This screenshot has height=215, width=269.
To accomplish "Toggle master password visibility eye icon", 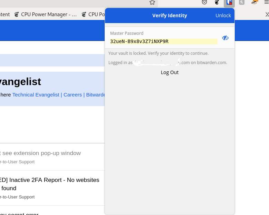I will (x=225, y=38).
